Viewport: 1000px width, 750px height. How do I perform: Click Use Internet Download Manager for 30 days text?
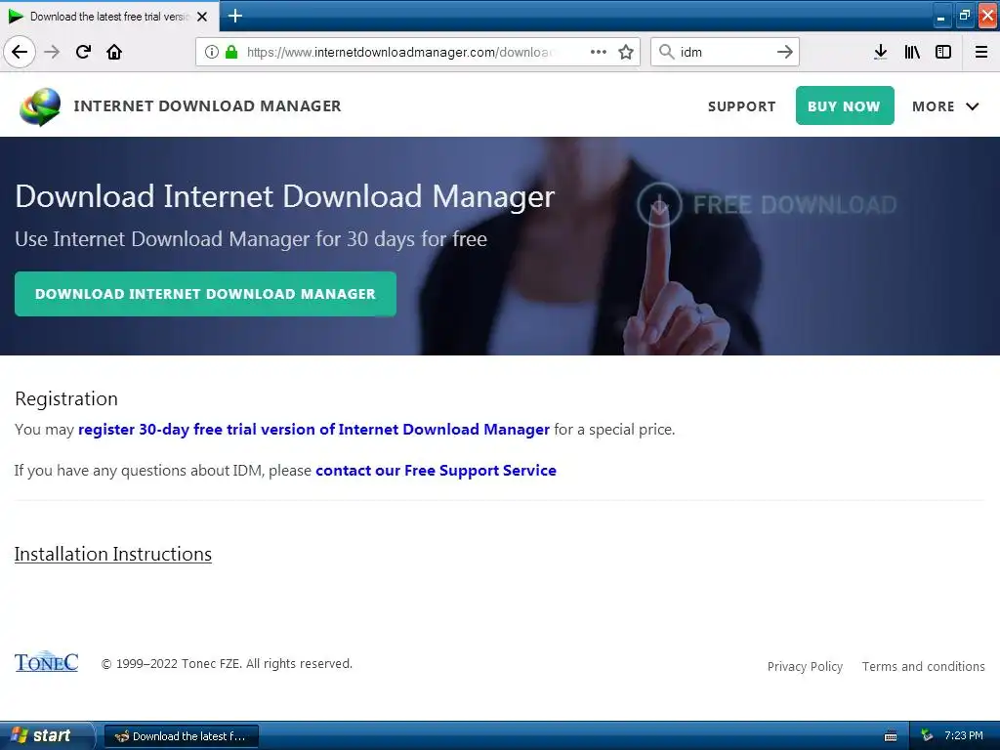[x=251, y=239]
